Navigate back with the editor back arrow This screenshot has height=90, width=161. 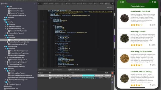point(39,4)
